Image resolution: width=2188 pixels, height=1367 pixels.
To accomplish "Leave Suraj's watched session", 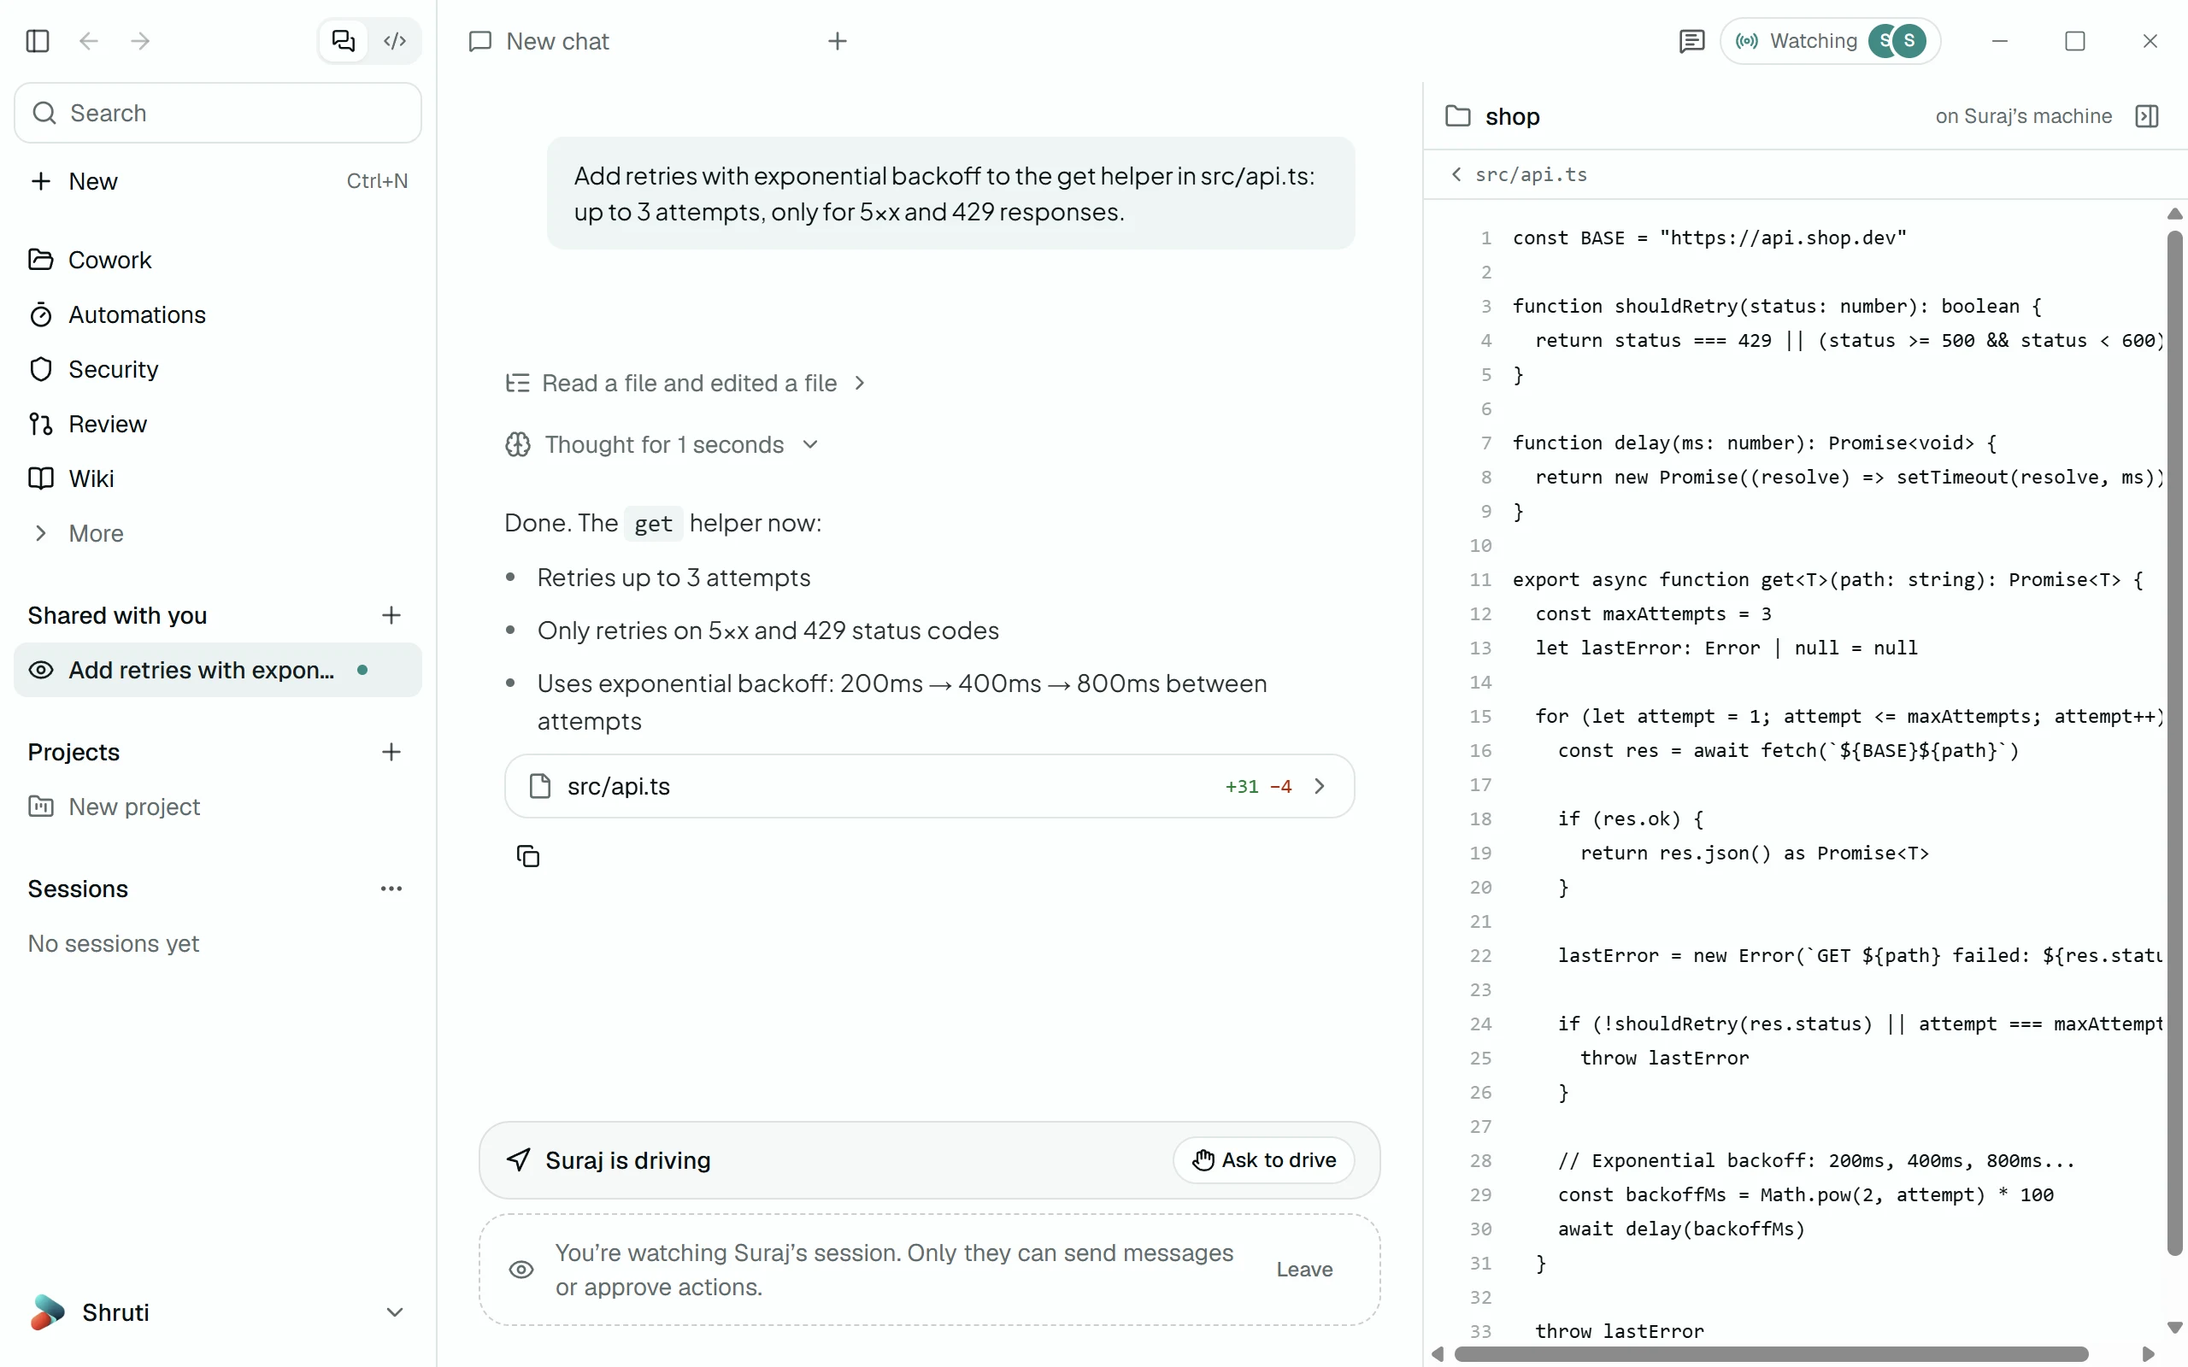I will (x=1303, y=1270).
